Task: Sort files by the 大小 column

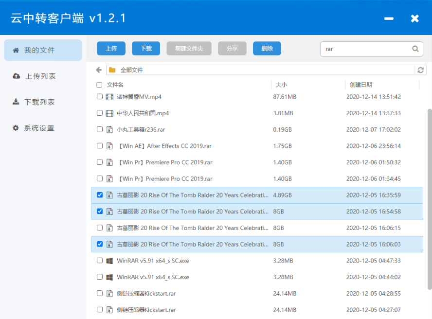Action: (x=281, y=84)
